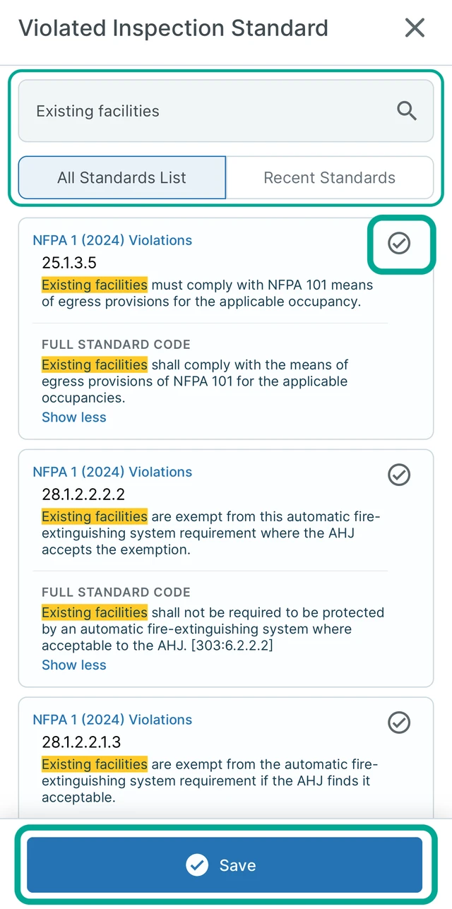Click FULL STANDARD CODE heading under 25.1.3.5
This screenshot has height=909, width=452.
[x=116, y=345]
